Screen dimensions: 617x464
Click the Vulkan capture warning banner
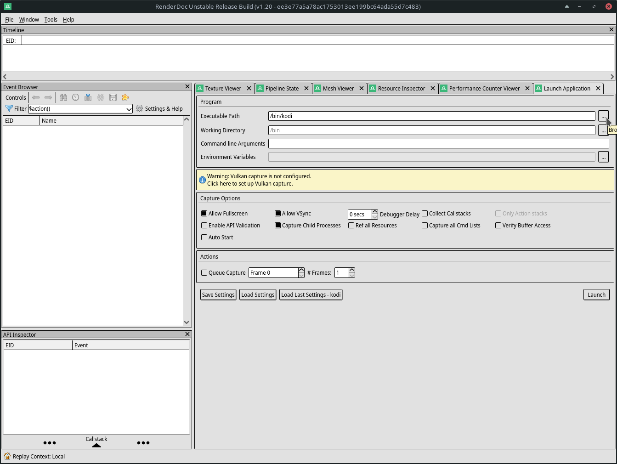pyautogui.click(x=405, y=180)
